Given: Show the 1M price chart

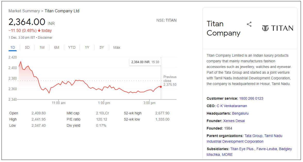Looking at the screenshot, I should tap(42, 47).
